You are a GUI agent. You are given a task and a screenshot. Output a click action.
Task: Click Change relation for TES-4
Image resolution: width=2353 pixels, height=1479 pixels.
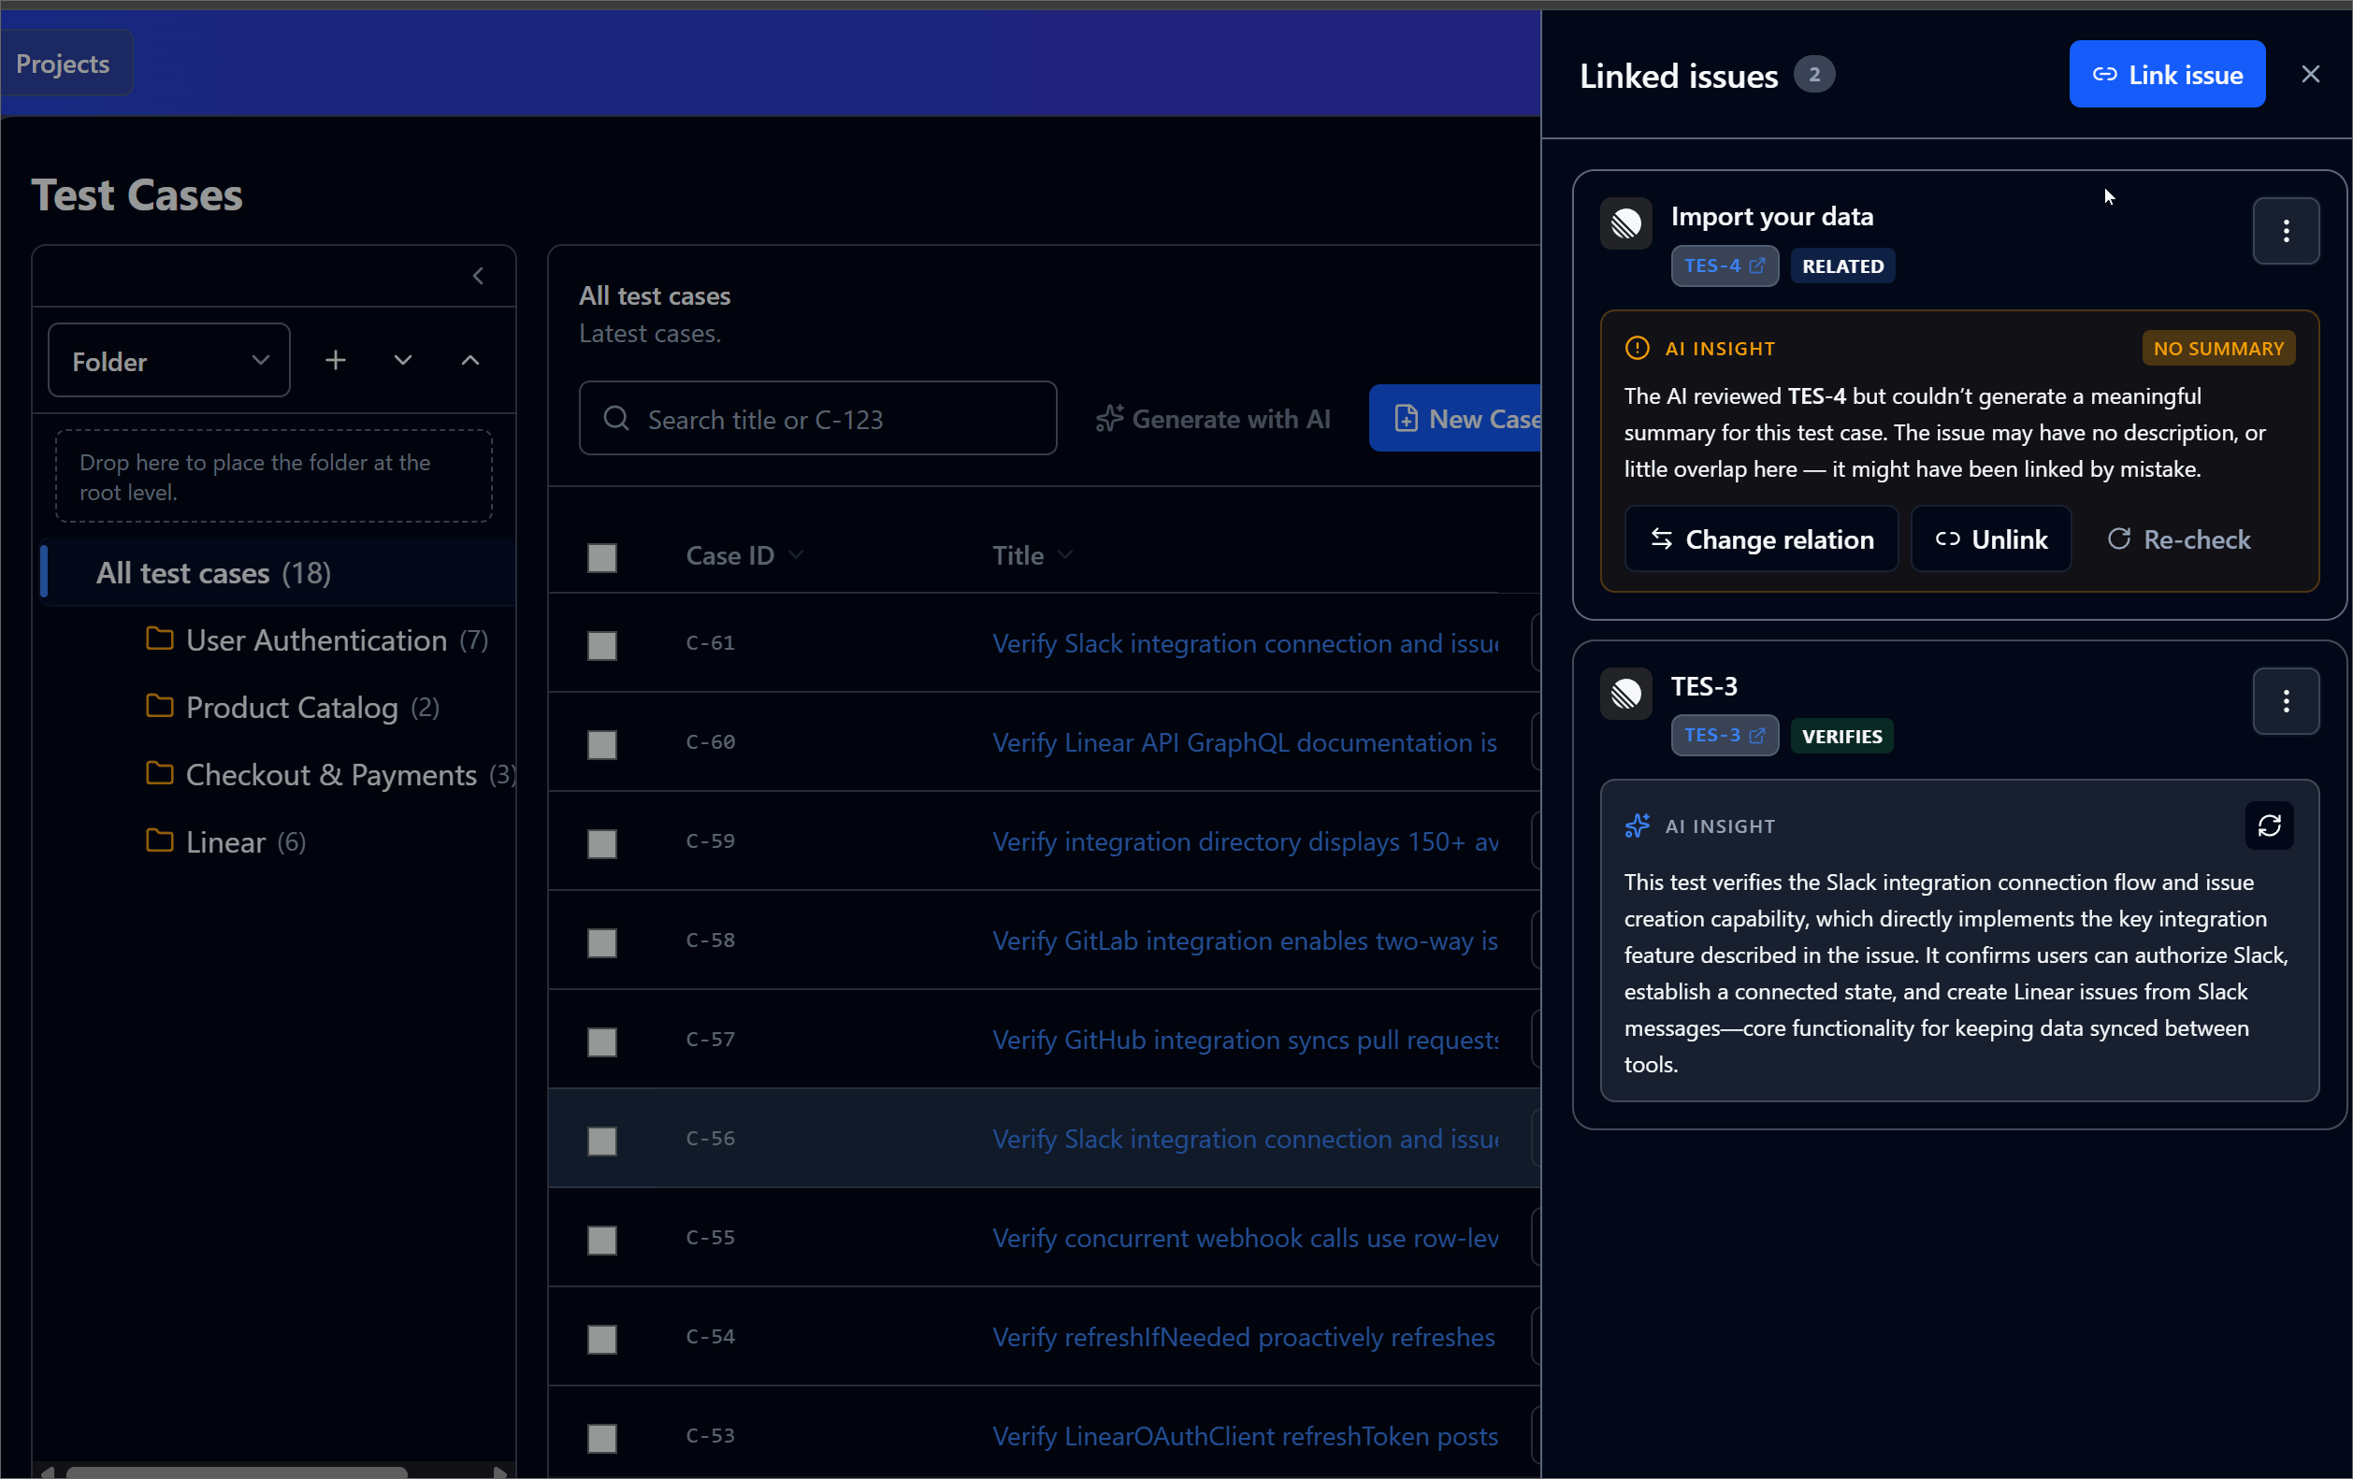tap(1761, 539)
